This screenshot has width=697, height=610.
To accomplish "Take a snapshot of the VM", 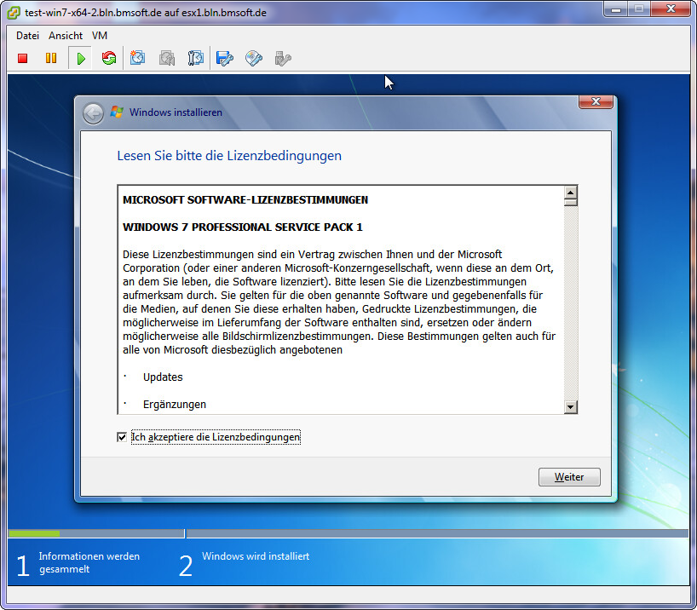I will click(x=137, y=58).
